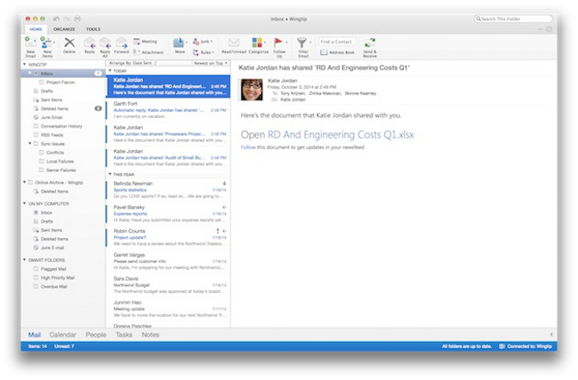Screen dimensions: 578x380
Task: Collapse the WINGTIP account section
Action: (x=24, y=65)
